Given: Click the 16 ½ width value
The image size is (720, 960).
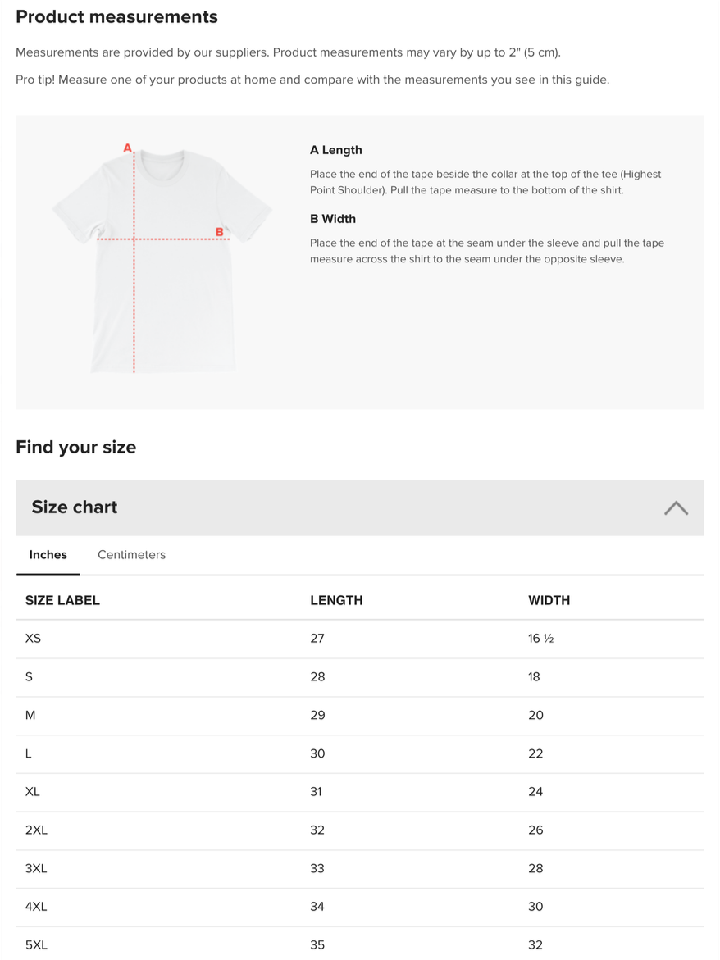Looking at the screenshot, I should click(540, 639).
